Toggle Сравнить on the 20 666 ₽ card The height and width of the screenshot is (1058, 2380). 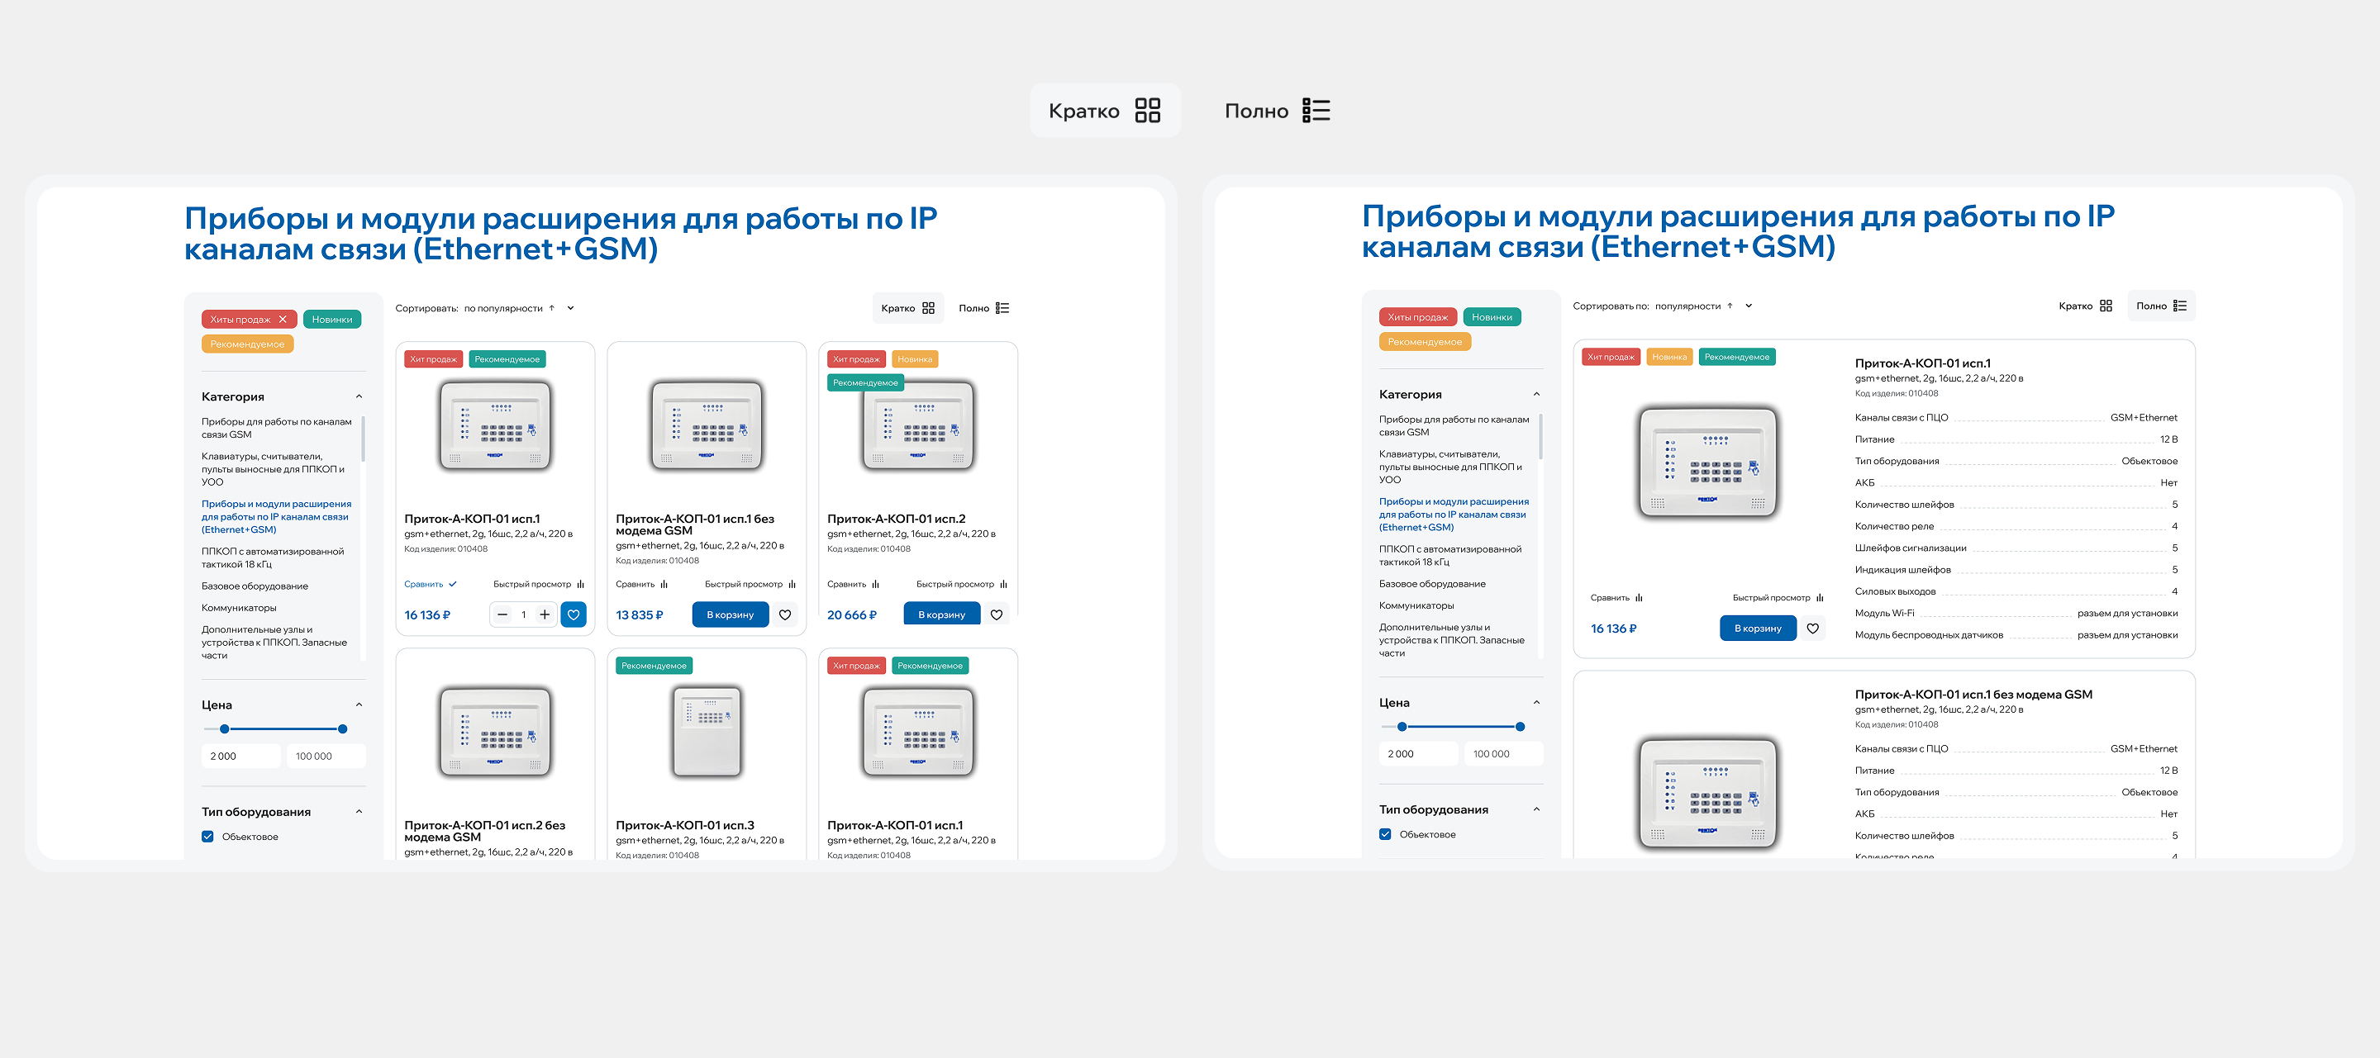(854, 585)
